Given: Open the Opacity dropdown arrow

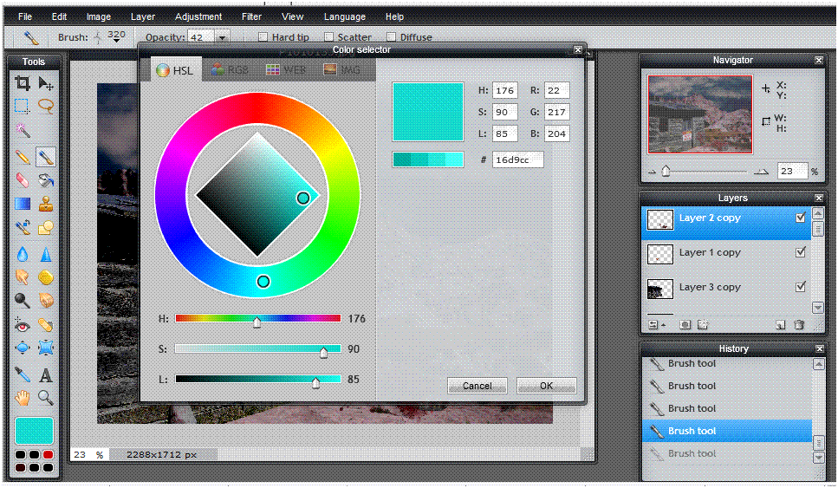Looking at the screenshot, I should click(222, 37).
